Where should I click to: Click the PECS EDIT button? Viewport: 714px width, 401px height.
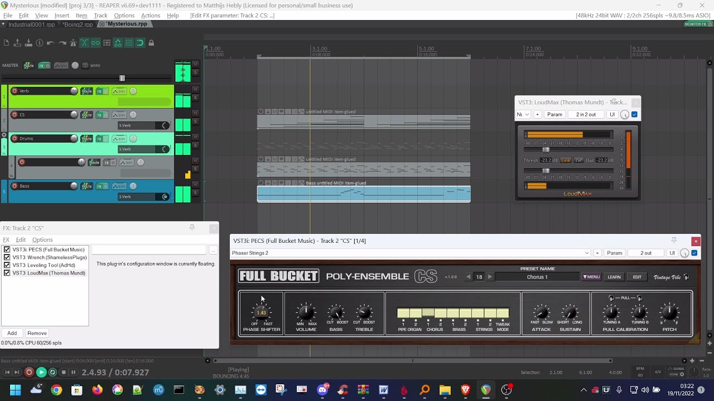click(637, 277)
